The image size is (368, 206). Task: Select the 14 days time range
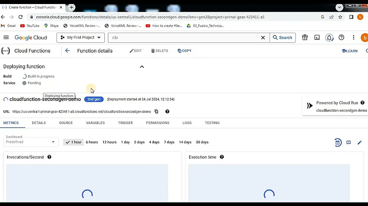[185, 142]
